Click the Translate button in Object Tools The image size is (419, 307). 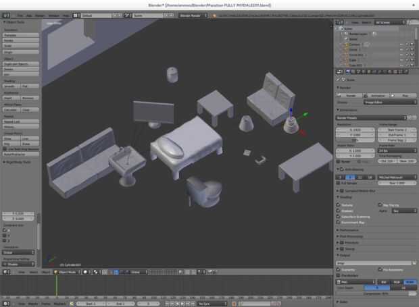[21, 35]
